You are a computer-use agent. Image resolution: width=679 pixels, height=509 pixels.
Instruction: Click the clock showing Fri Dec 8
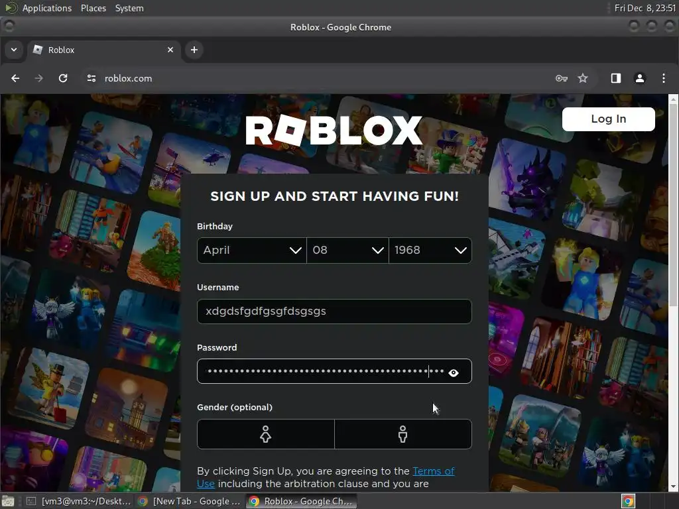[x=645, y=8]
